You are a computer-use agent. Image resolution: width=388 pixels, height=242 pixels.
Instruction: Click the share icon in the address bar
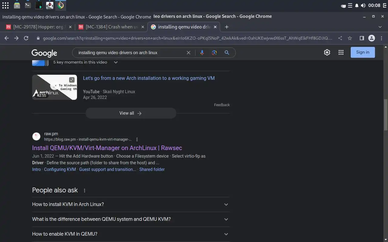pyautogui.click(x=340, y=38)
